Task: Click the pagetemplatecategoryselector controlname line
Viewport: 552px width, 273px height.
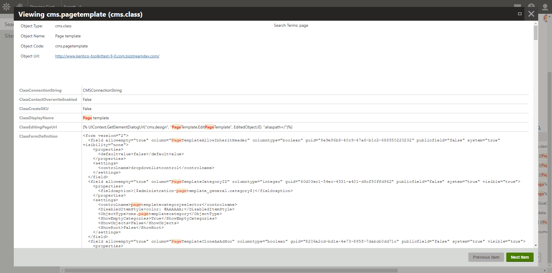Action: coord(168,205)
